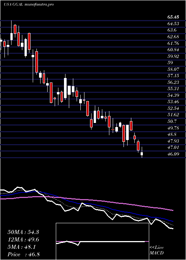Click the 59.92 price axis label
Screen dimensions: 186x260
[173, 56]
